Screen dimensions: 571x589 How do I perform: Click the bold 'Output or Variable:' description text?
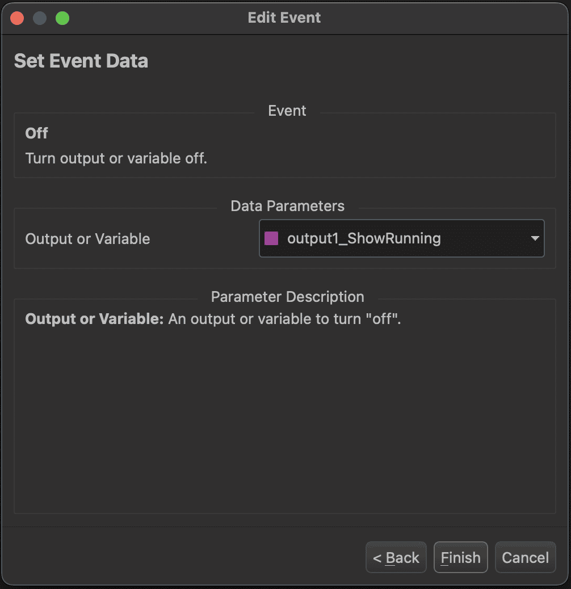tap(94, 319)
